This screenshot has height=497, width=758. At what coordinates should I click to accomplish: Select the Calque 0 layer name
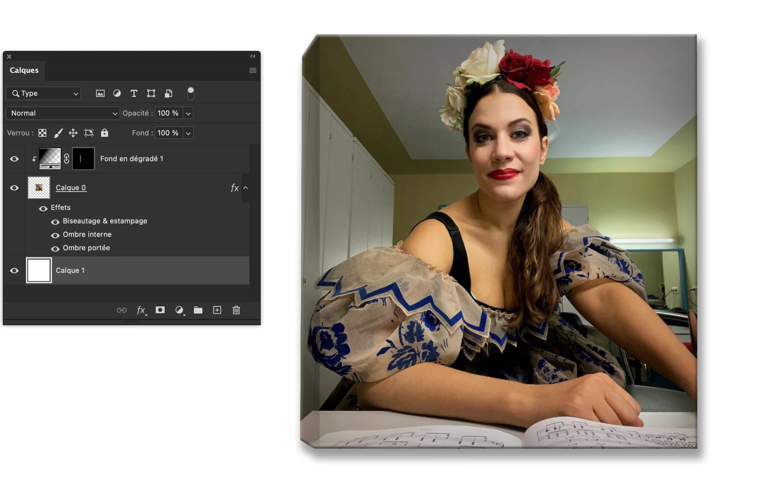71,188
